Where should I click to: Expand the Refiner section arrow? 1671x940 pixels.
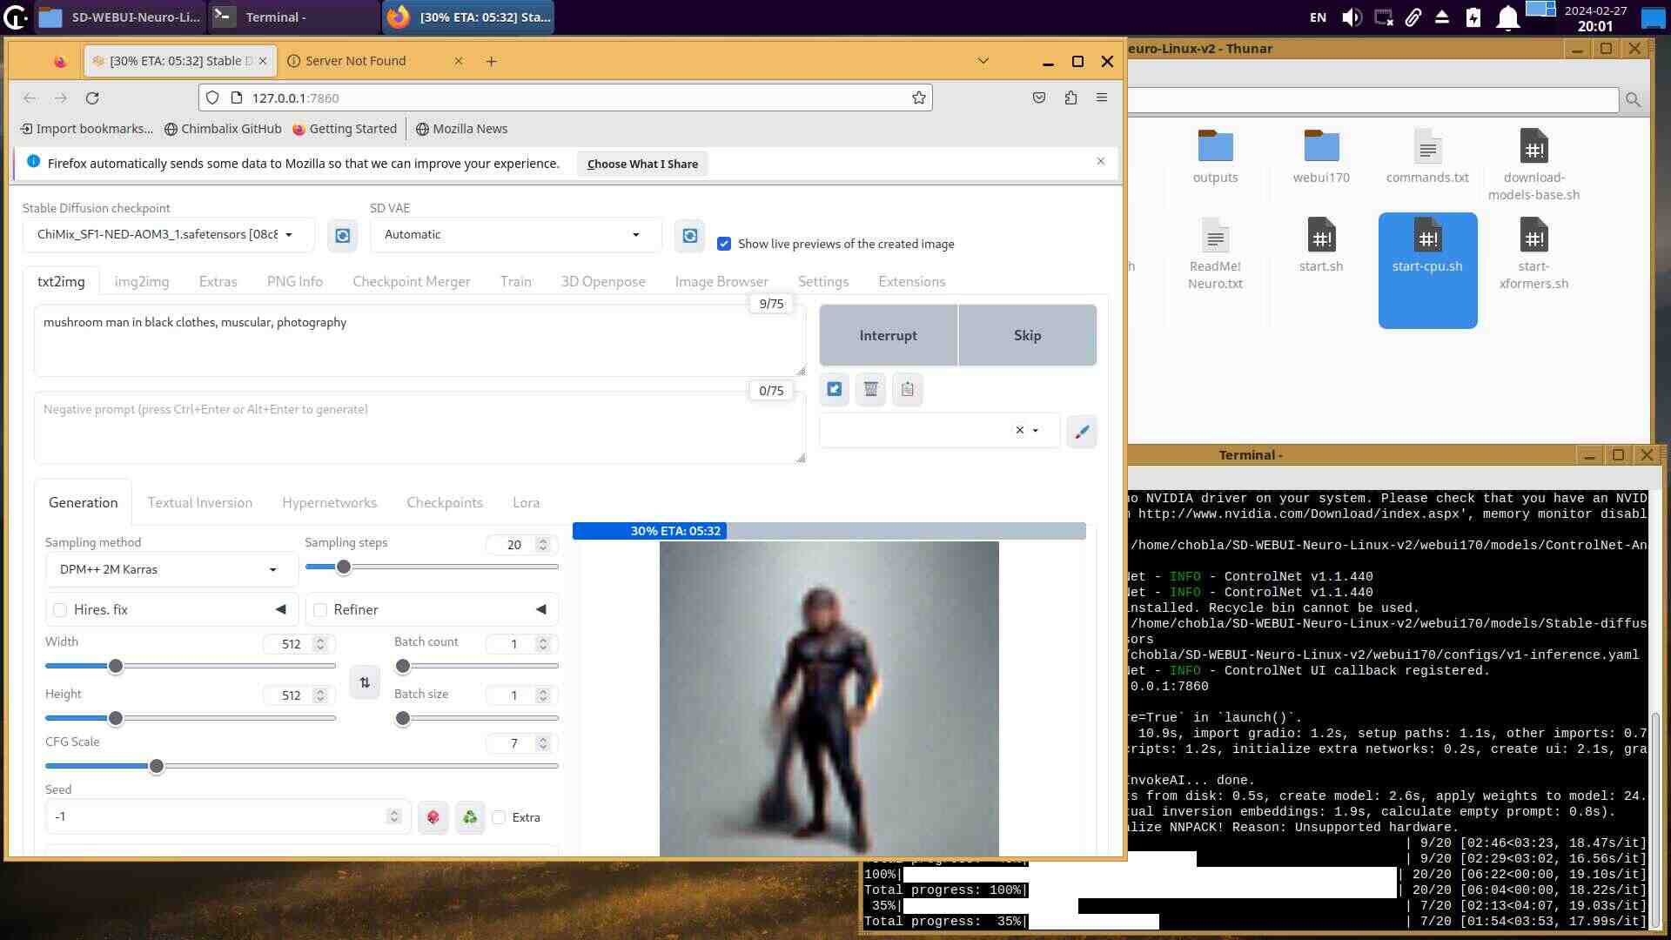click(x=541, y=610)
